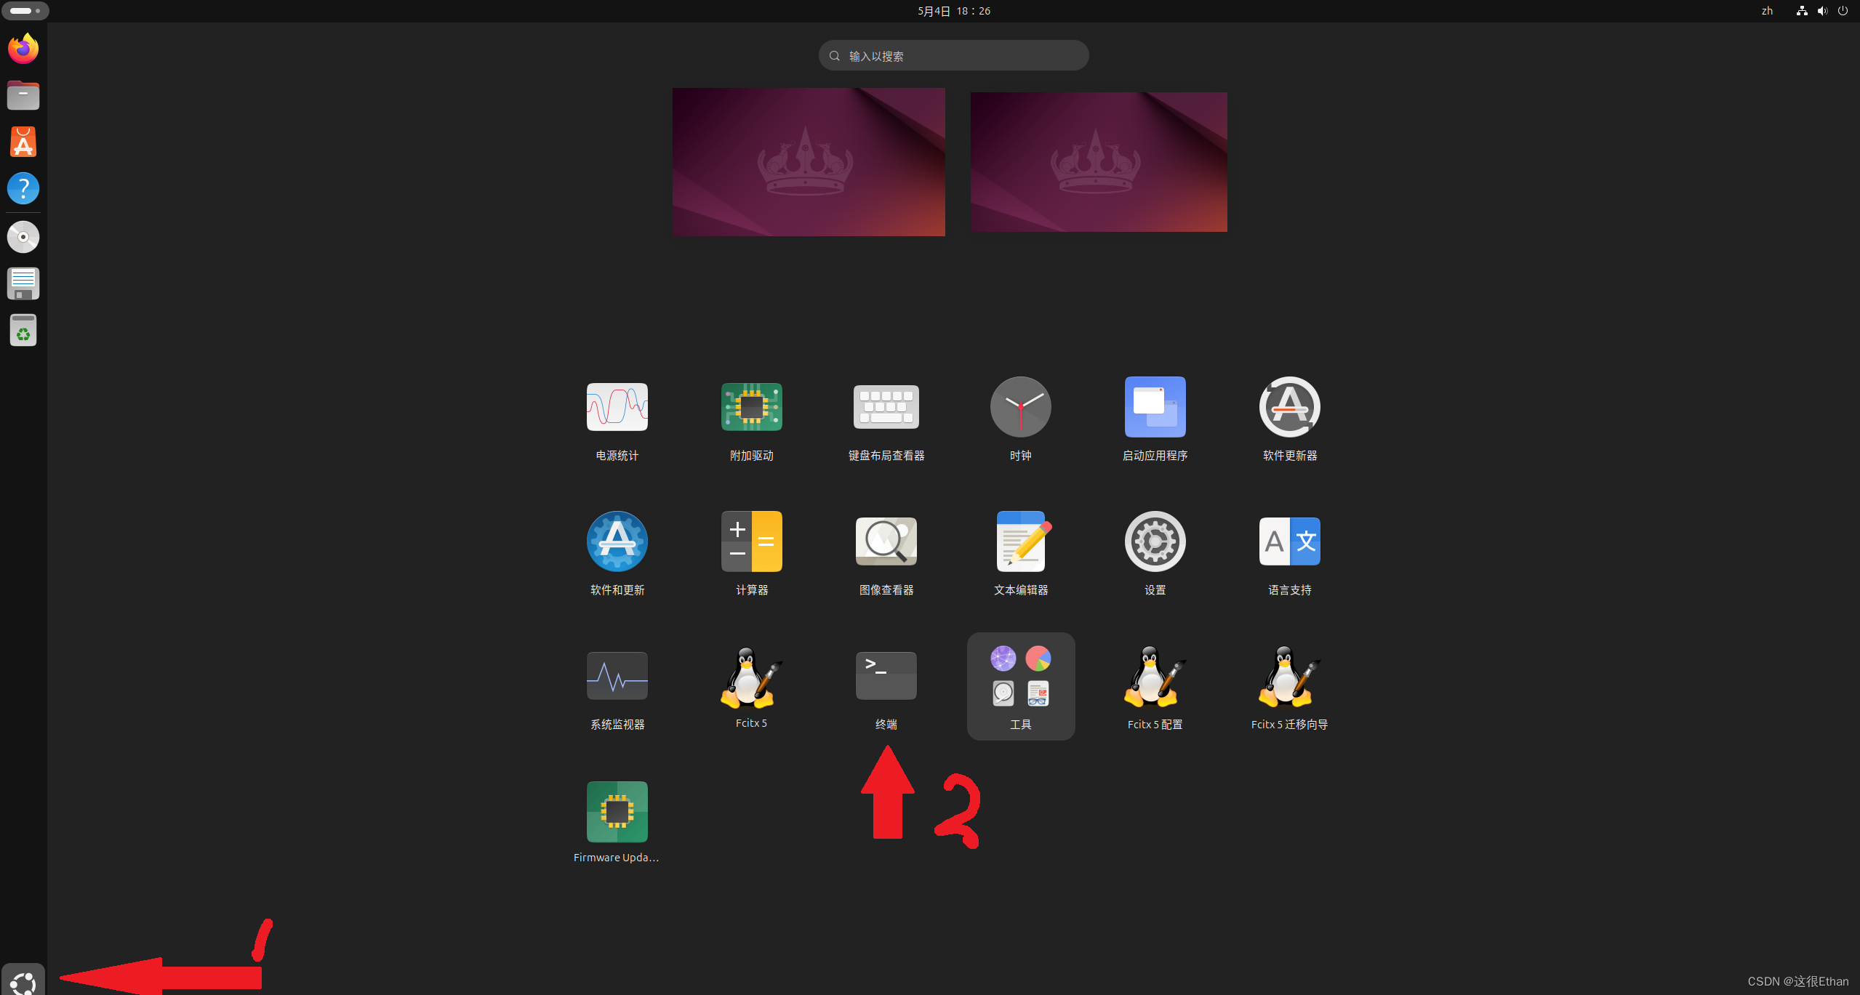Screen dimensions: 1860x995
Task: Open 图像查看器 image viewer
Action: (x=886, y=542)
